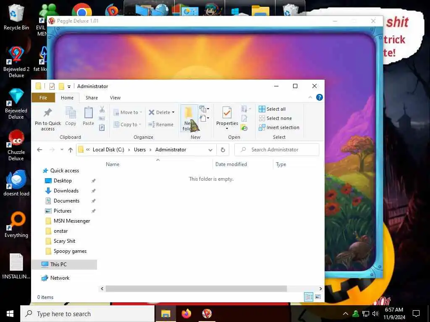Viewport: 430px width, 322px height.
Task: Open Spoopy games folder in sidebar
Action: 70,252
